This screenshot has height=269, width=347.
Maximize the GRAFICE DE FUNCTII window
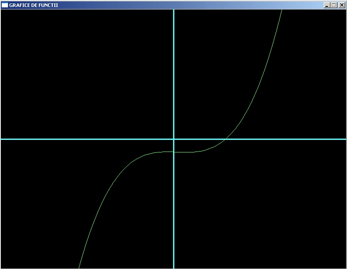[x=334, y=5]
